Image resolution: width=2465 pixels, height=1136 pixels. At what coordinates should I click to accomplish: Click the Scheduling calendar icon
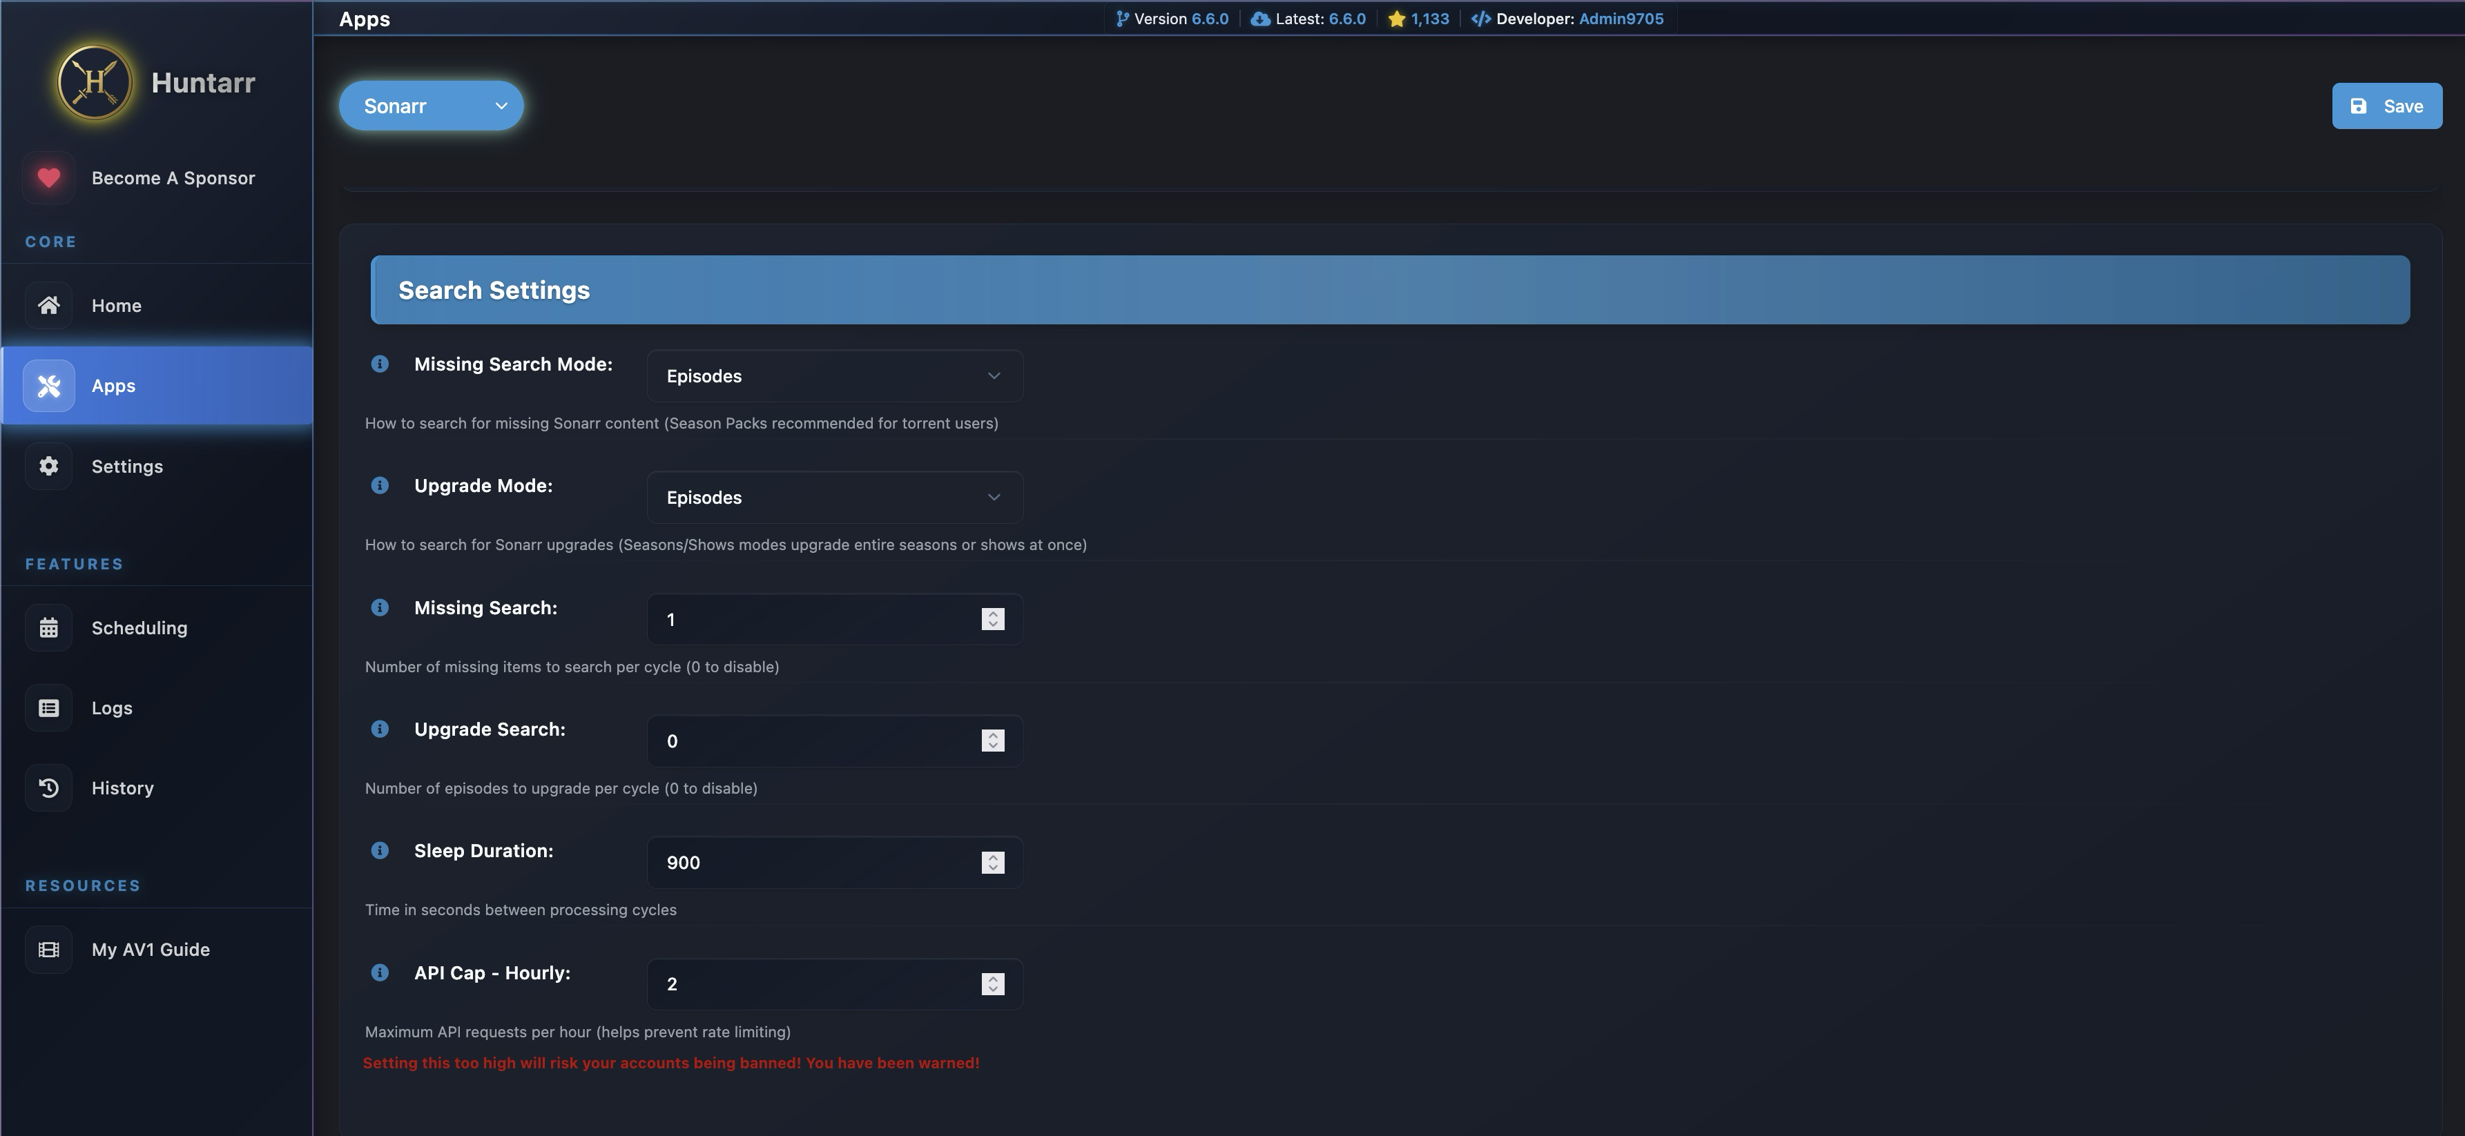tap(49, 627)
